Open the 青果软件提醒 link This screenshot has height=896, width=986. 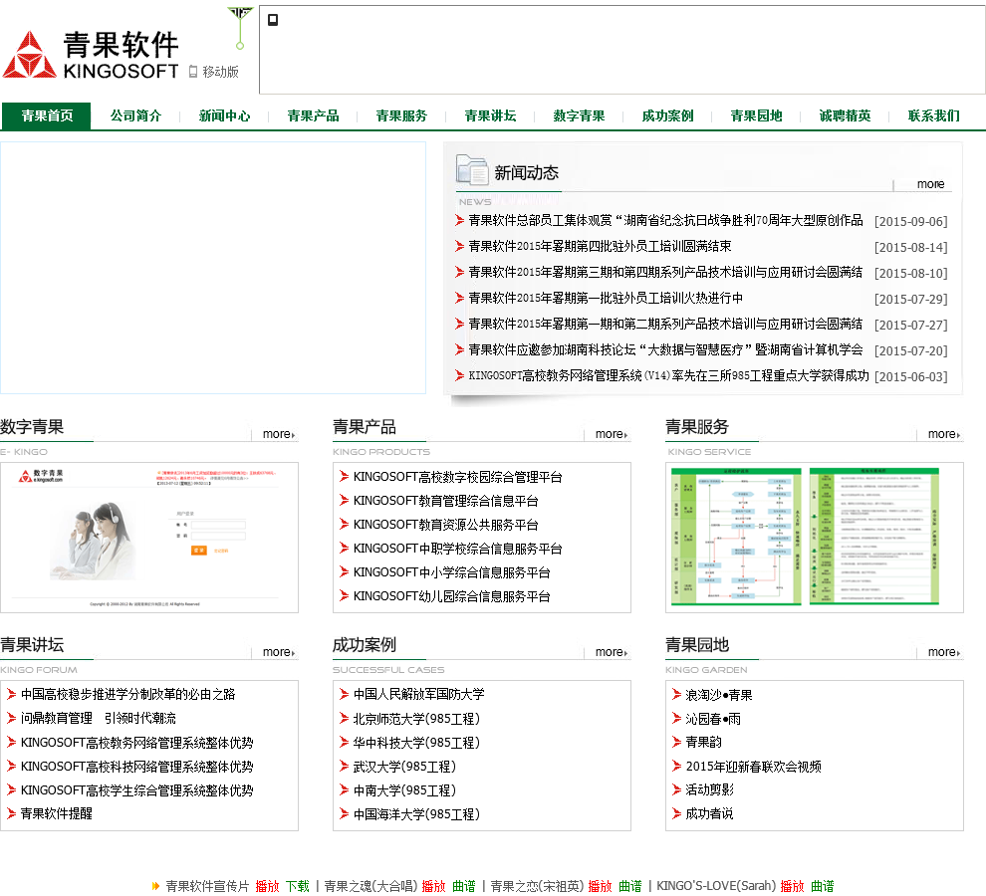point(57,813)
